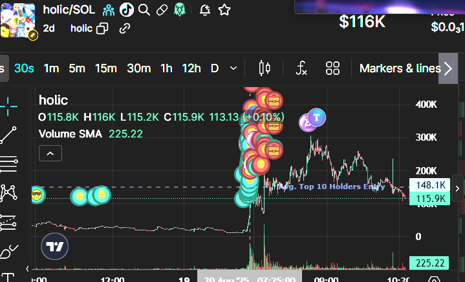This screenshot has width=465, height=282.
Task: Click the $116K market cap value
Action: [362, 21]
